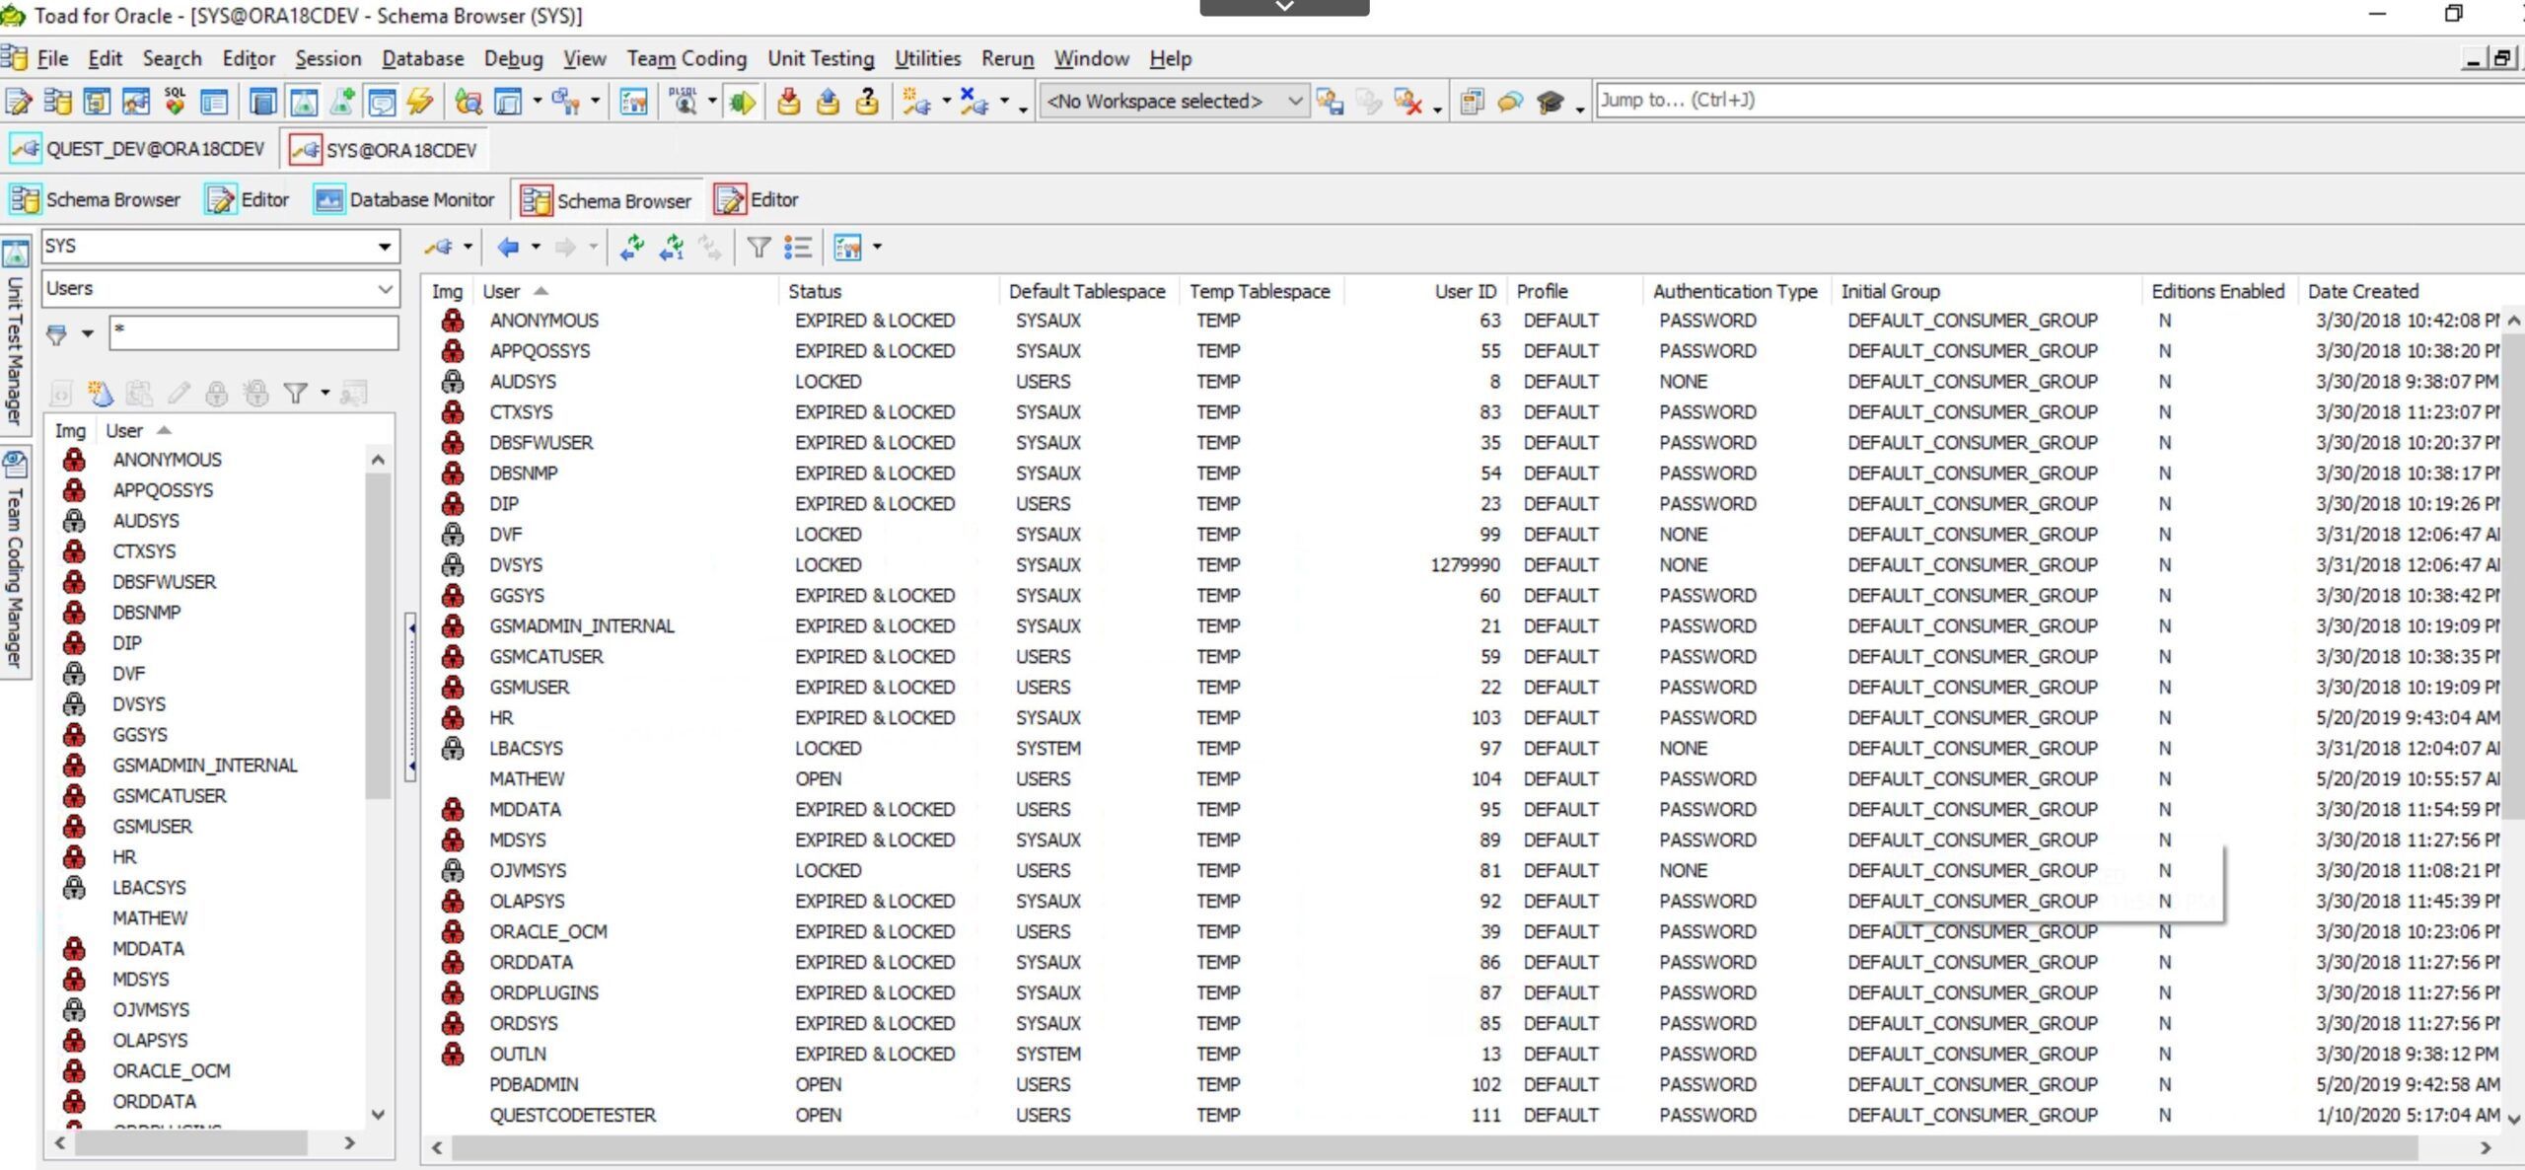The height and width of the screenshot is (1170, 2525).
Task: Switch to SYS@ORA18CDEV connection tab
Action: click(384, 150)
